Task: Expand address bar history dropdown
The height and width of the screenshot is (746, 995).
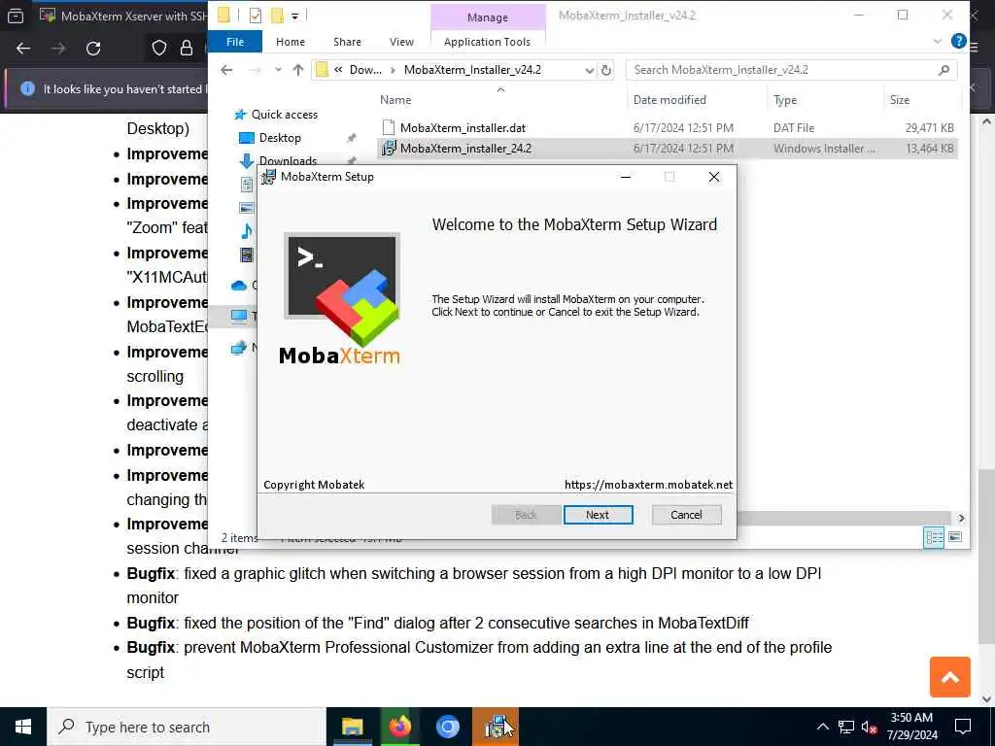Action: (x=589, y=70)
